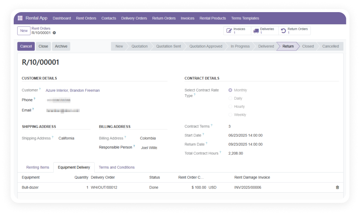Set the status to Delivered stage
This screenshot has height=215, width=360.
tap(266, 46)
